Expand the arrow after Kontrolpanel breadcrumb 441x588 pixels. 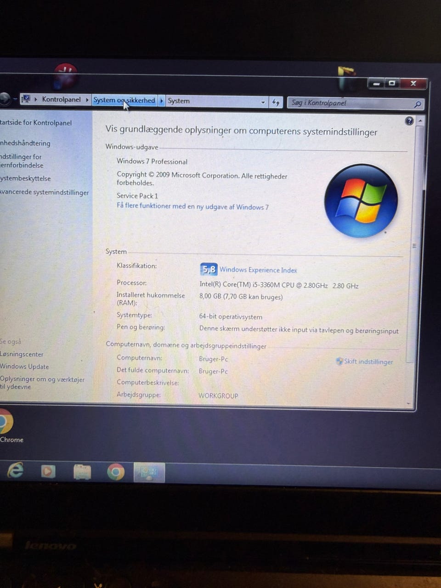click(x=87, y=100)
